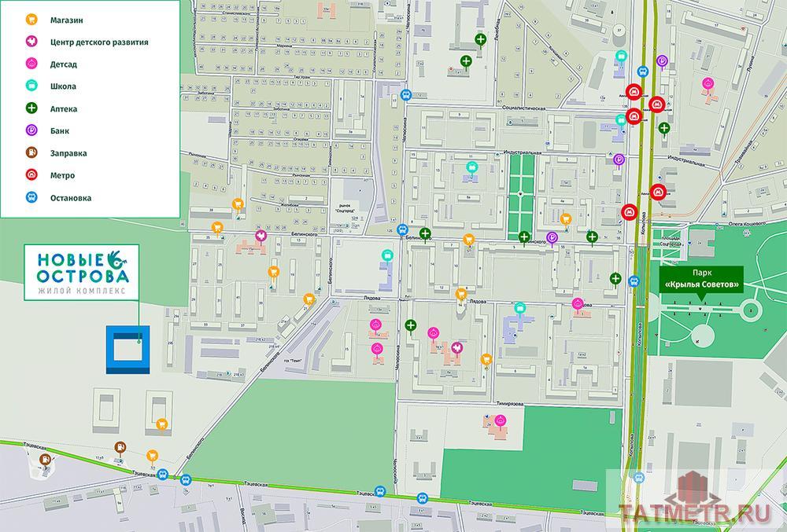Click the Олега Кошевого street name
Screen dimensions: 787x532
click(746, 224)
